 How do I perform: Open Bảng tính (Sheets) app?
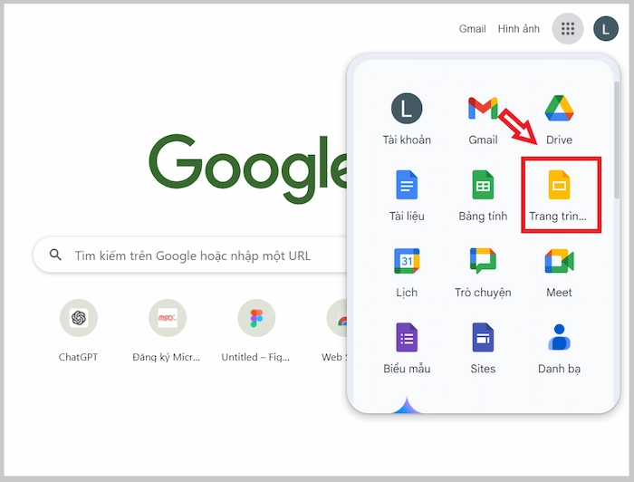[x=483, y=196]
